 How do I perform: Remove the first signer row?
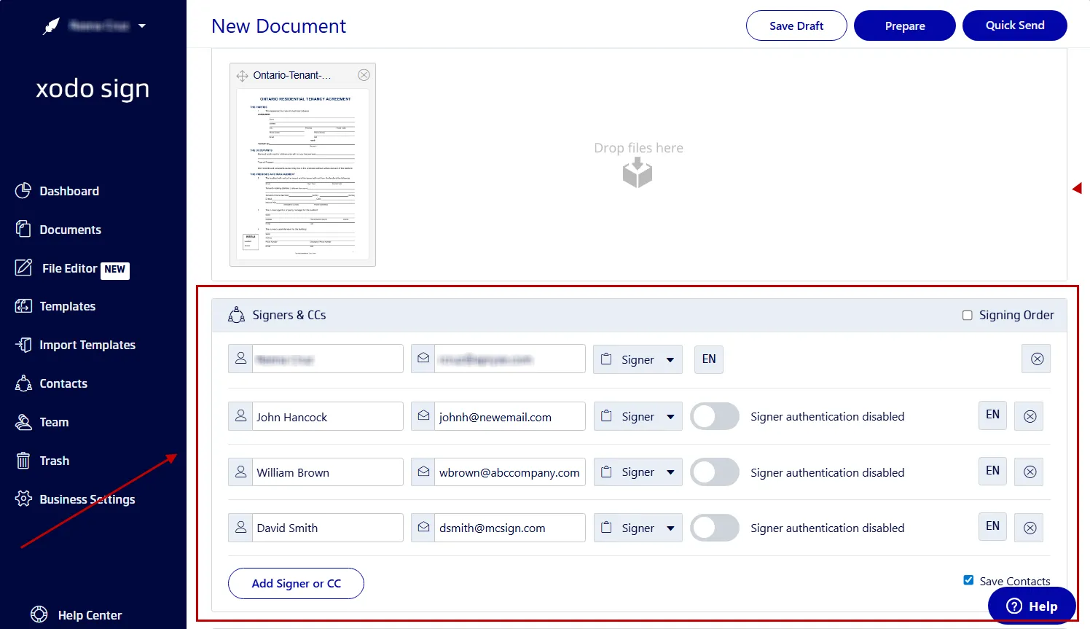tap(1037, 359)
